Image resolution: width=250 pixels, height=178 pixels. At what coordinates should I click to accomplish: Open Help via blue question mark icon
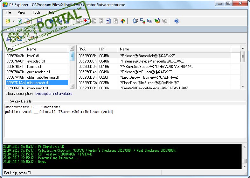(x=177, y=21)
